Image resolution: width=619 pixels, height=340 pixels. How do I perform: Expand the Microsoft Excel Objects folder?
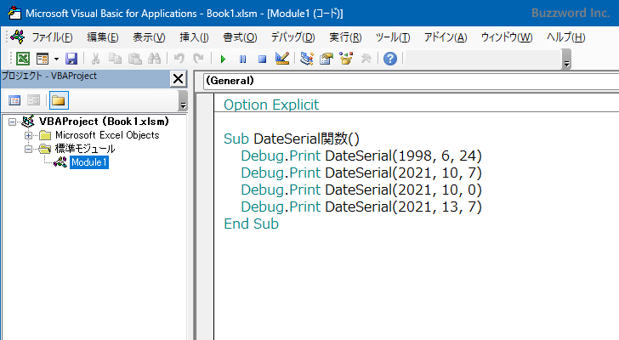click(x=28, y=136)
